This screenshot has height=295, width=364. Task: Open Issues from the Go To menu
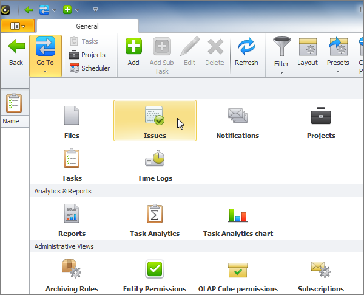click(x=155, y=120)
